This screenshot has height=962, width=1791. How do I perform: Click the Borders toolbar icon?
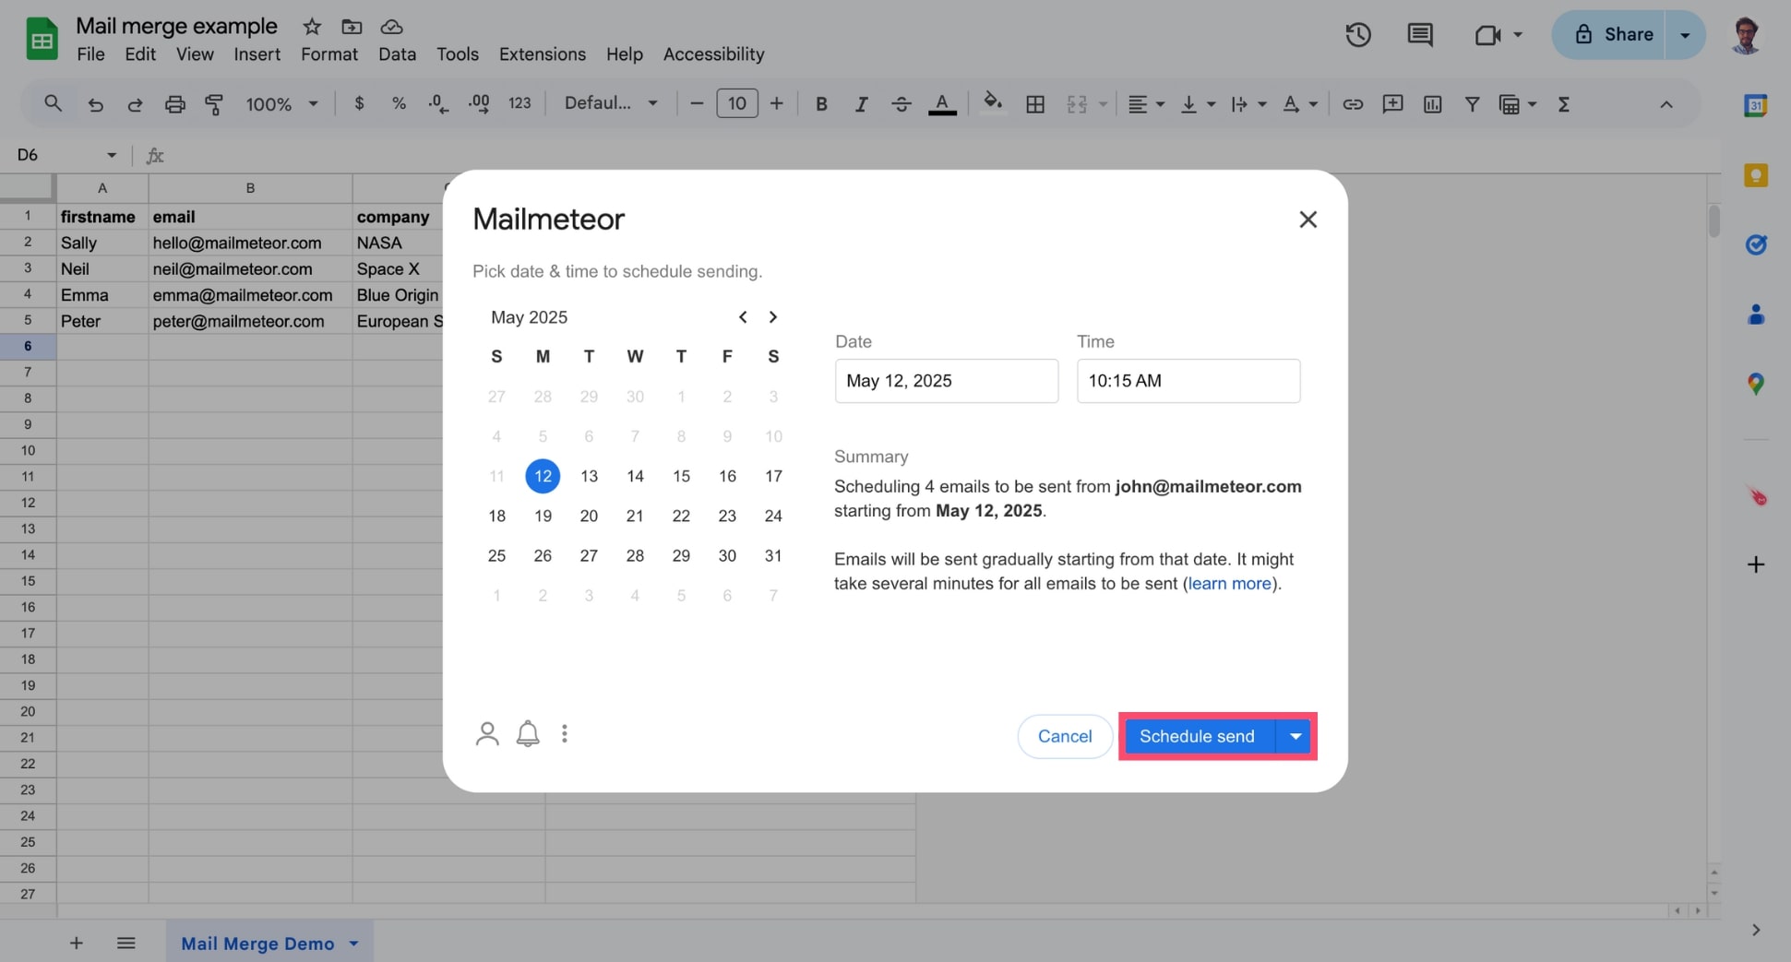point(1035,104)
